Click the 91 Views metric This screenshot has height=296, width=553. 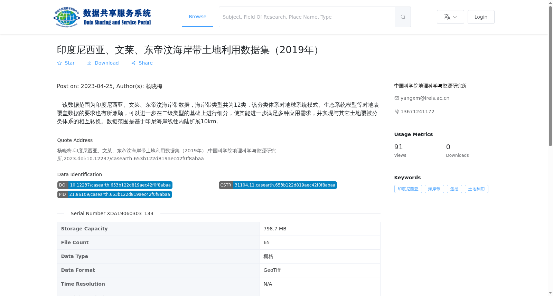tap(400, 150)
